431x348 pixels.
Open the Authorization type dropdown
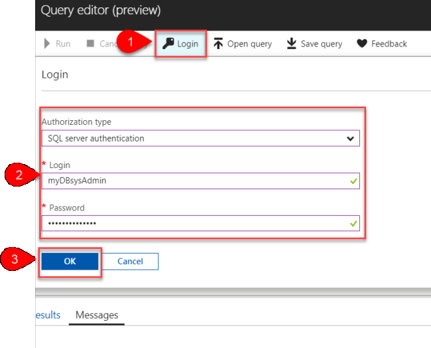pyautogui.click(x=201, y=138)
